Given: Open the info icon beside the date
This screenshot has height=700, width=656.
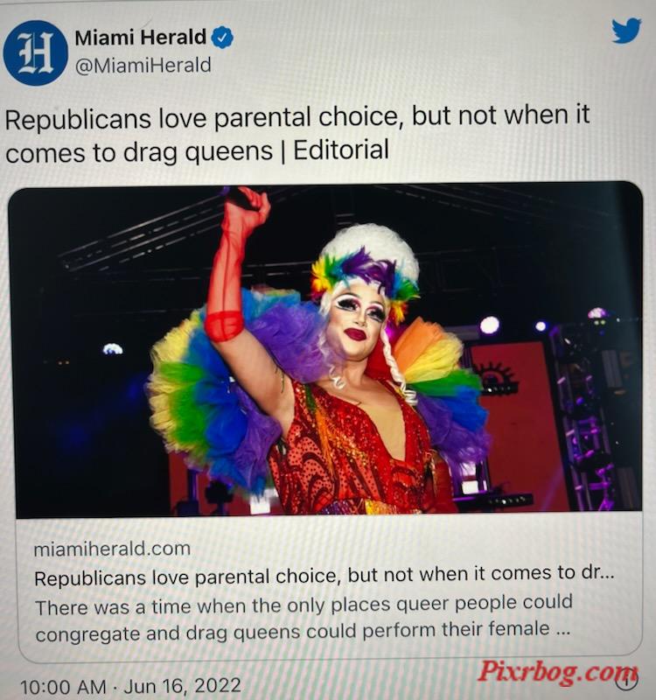Looking at the screenshot, I should pyautogui.click(x=627, y=681).
